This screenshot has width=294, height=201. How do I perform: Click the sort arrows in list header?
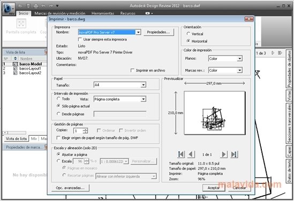pyautogui.click(x=15, y=58)
